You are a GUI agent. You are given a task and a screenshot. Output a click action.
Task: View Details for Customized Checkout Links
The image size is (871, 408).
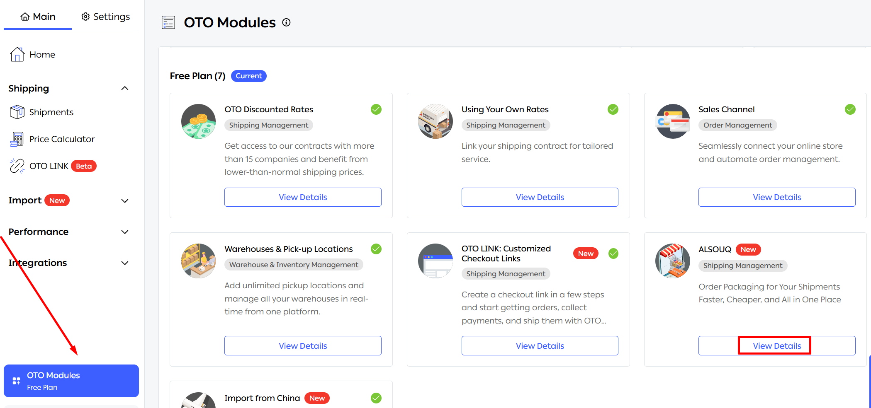tap(540, 345)
